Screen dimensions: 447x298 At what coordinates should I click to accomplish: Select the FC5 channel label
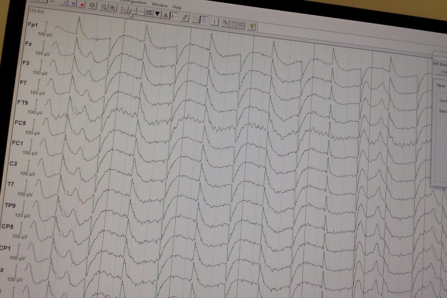point(20,123)
